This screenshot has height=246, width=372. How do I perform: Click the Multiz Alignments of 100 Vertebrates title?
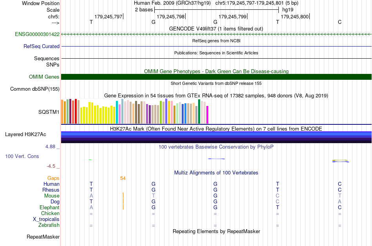[216, 172]
